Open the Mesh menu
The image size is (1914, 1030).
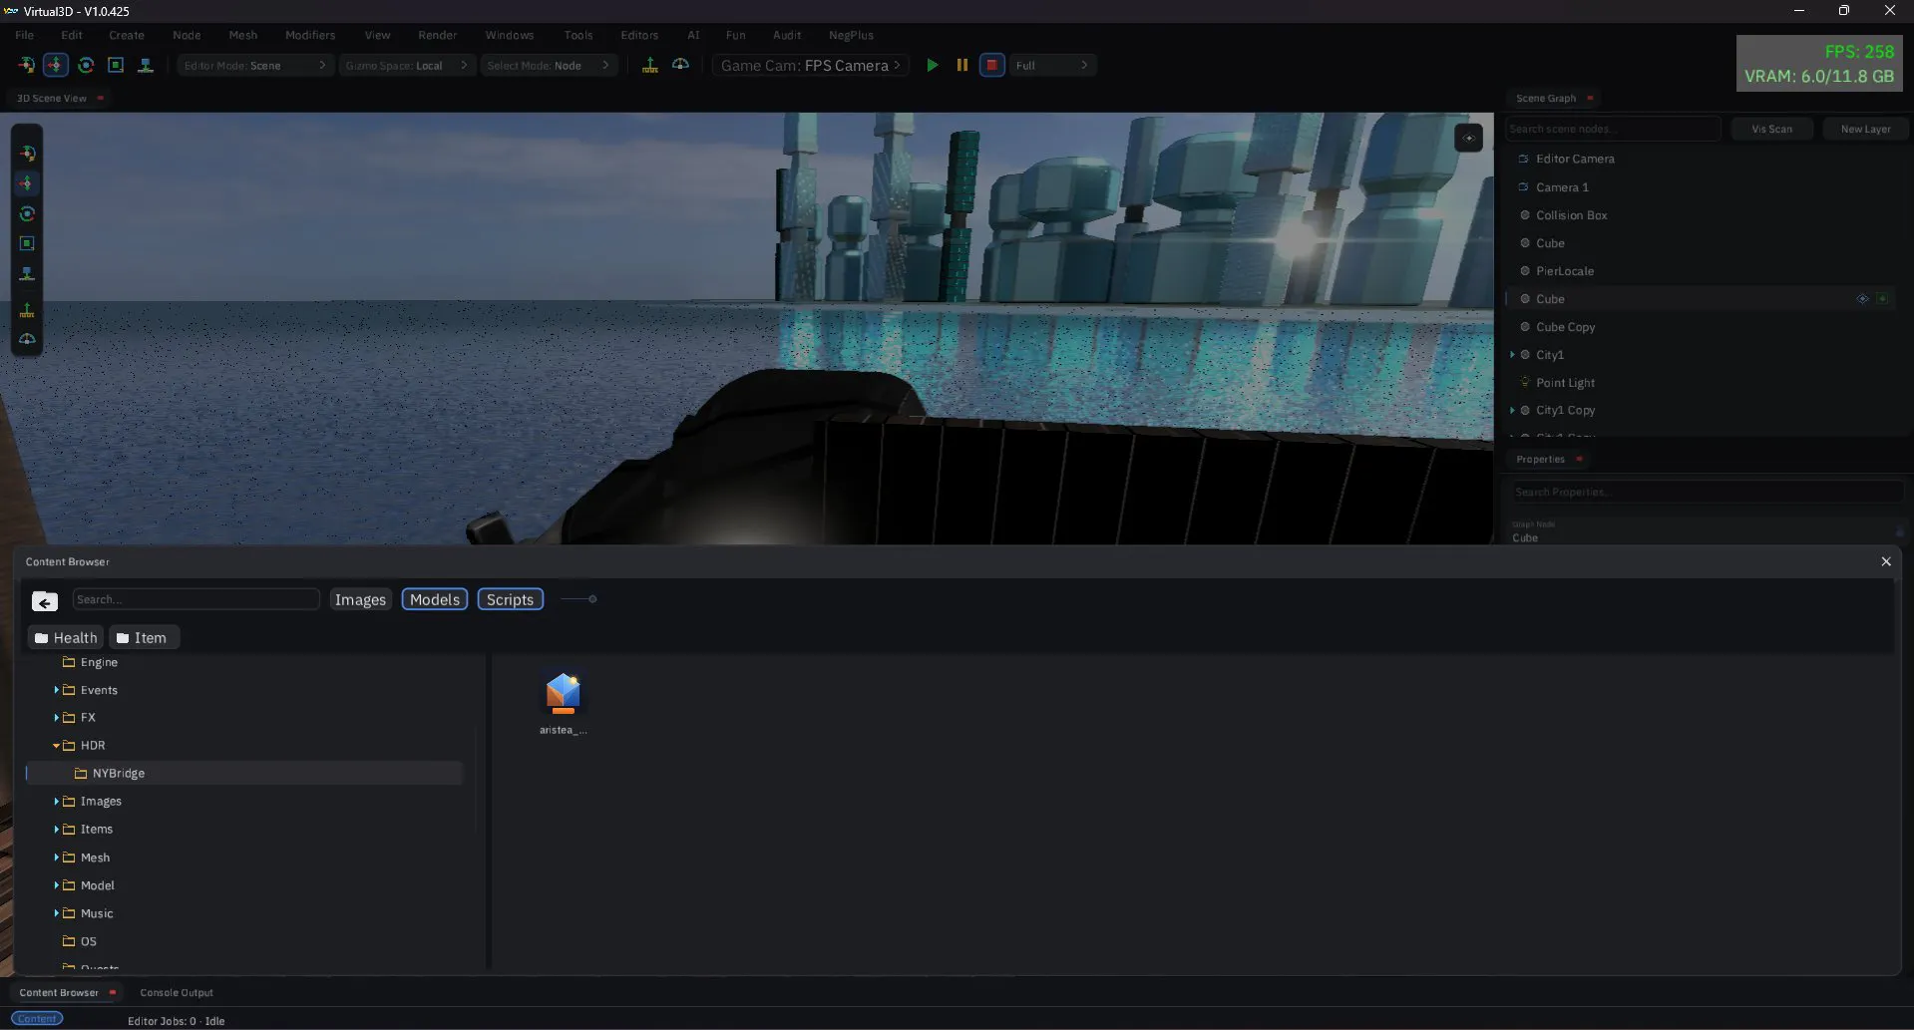tap(242, 35)
